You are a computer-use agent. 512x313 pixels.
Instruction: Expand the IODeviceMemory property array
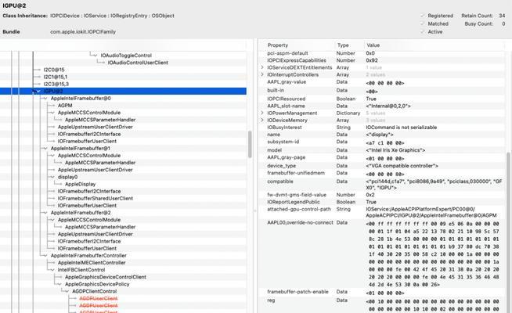point(262,120)
